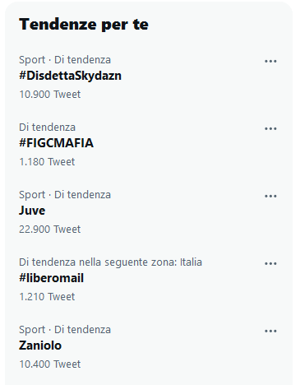Open more options for Juve trend
Image resolution: width=300 pixels, height=385 pixels.
pos(270,196)
